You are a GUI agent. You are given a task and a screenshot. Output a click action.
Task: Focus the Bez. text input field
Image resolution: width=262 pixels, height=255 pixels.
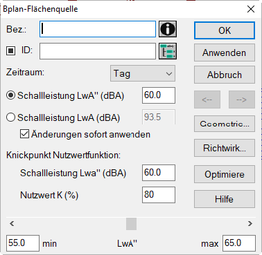[98, 29]
